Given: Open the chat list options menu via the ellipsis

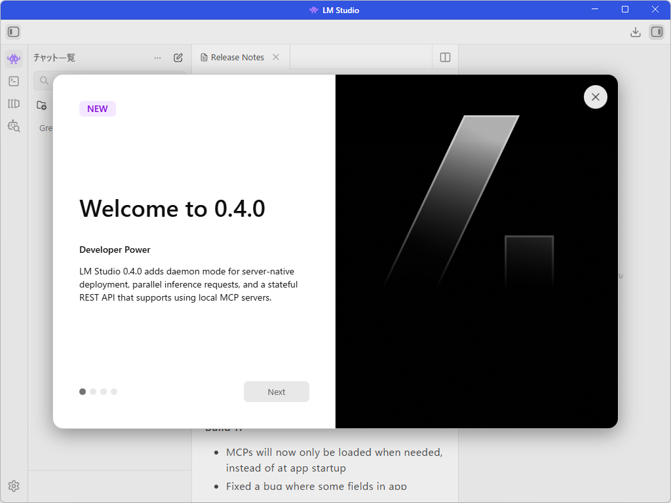Looking at the screenshot, I should 157,58.
